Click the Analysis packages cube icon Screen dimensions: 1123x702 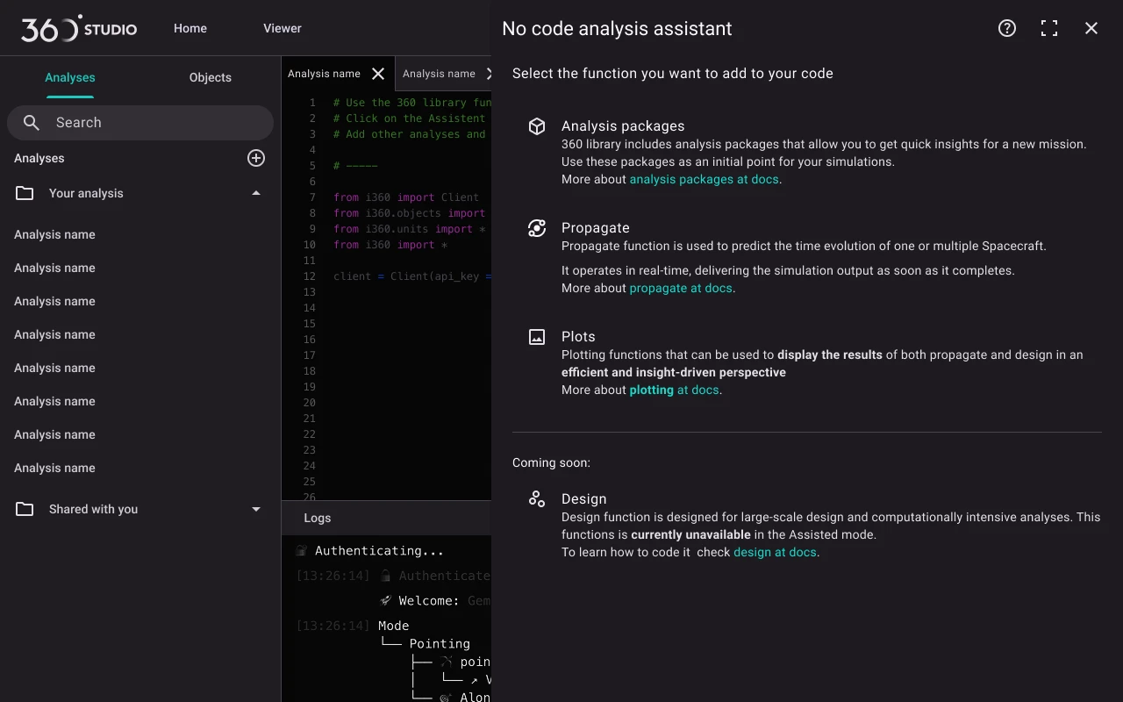(x=537, y=126)
